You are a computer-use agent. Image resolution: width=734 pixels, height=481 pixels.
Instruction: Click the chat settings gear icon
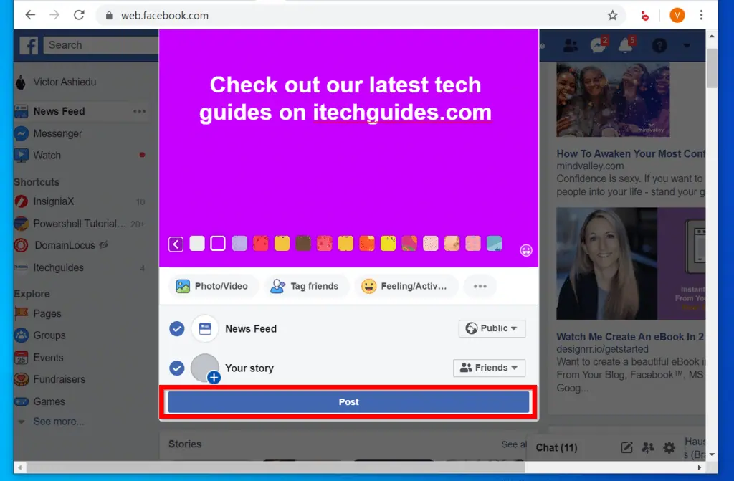pyautogui.click(x=669, y=447)
